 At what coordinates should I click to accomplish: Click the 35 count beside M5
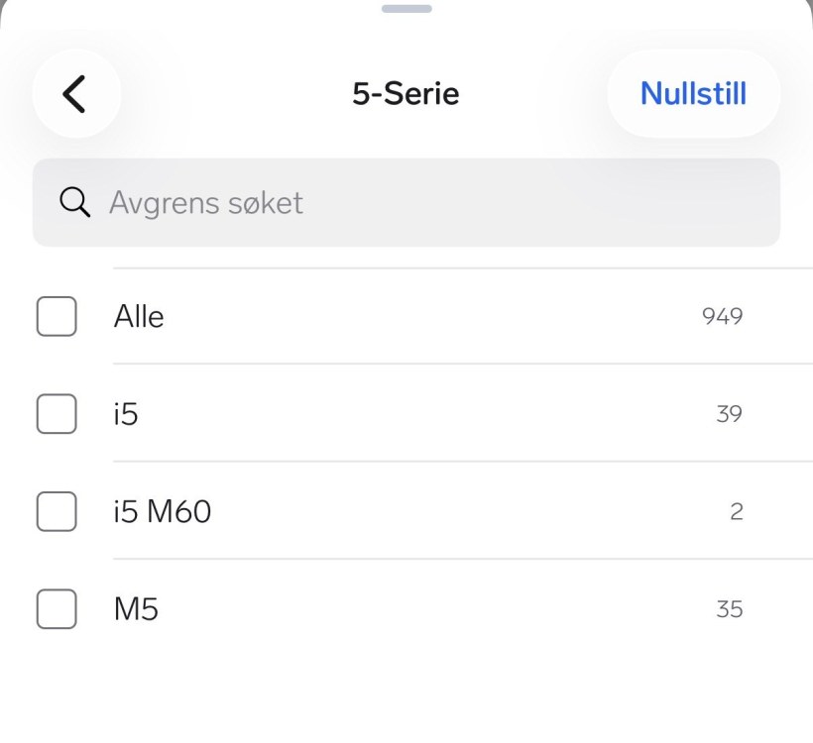tap(729, 608)
